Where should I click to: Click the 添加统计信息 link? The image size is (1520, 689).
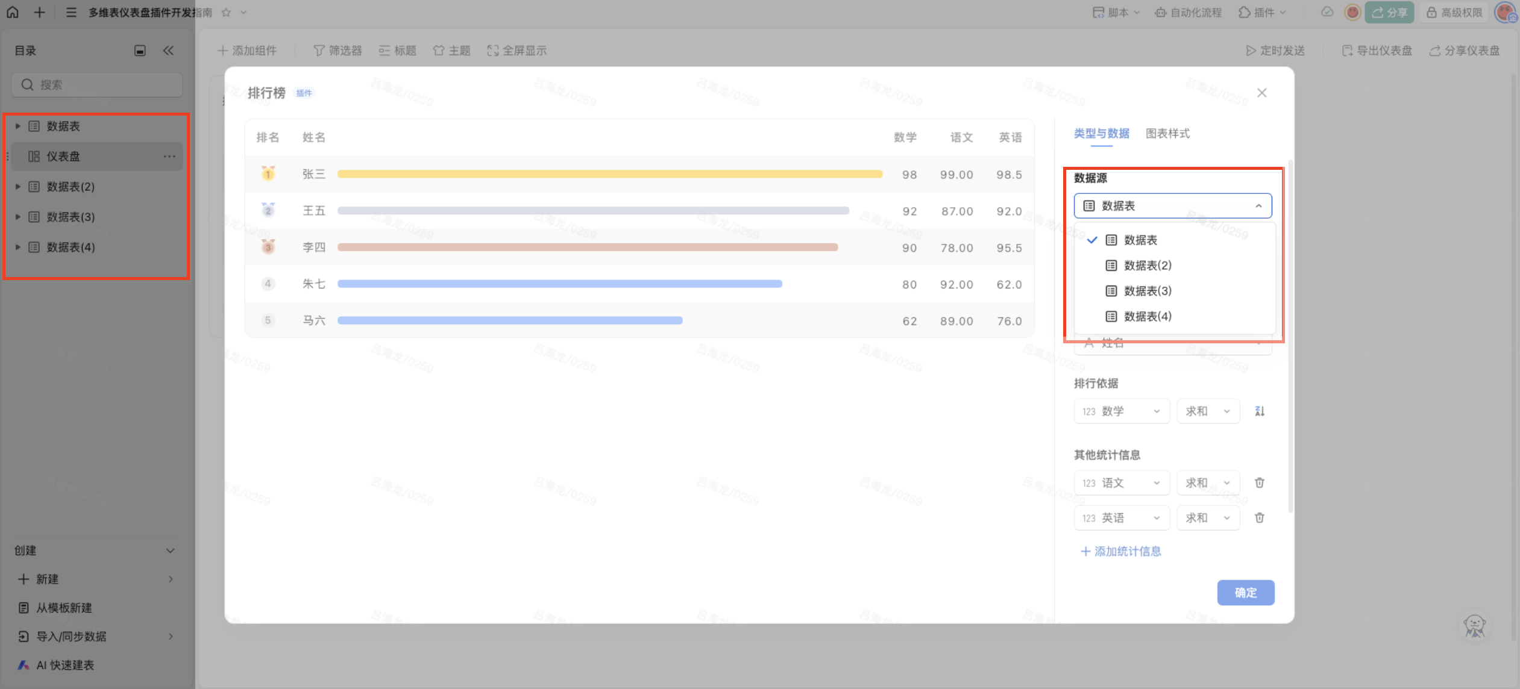[1121, 552]
